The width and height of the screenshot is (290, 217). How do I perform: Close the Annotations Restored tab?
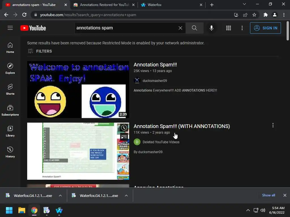133,5
